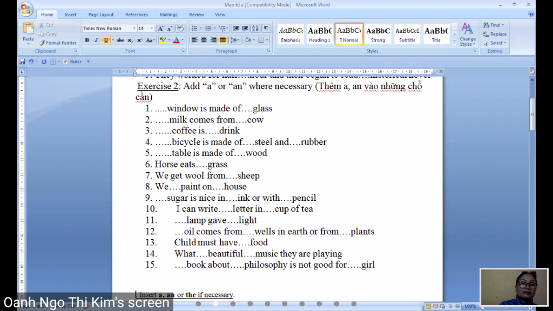This screenshot has width=553, height=311.
Task: Apply the Emphasis style
Action: [x=291, y=34]
